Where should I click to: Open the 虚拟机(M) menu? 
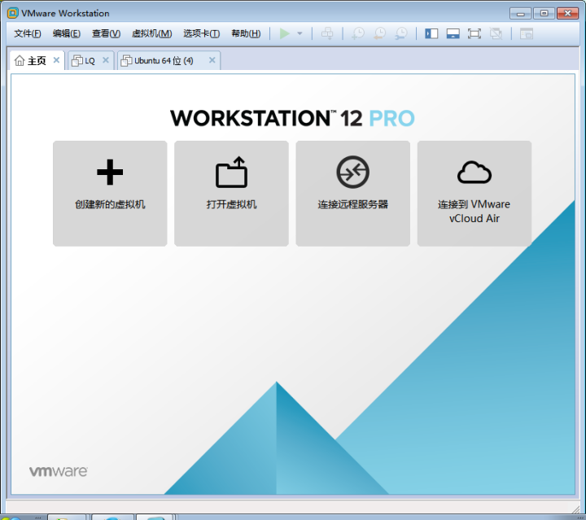[151, 33]
